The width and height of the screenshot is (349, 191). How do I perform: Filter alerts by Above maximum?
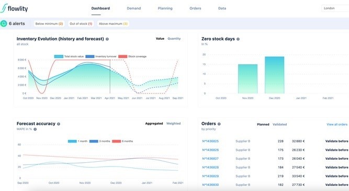coord(113,23)
